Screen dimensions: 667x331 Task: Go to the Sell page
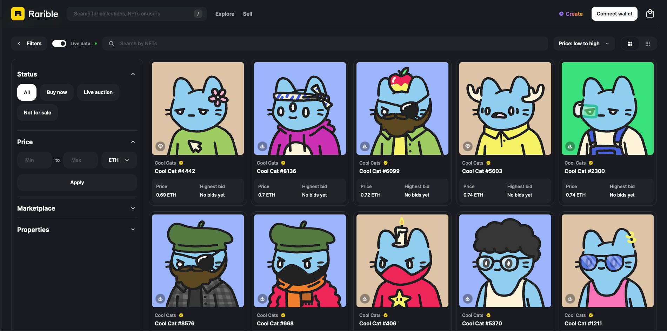tap(247, 14)
